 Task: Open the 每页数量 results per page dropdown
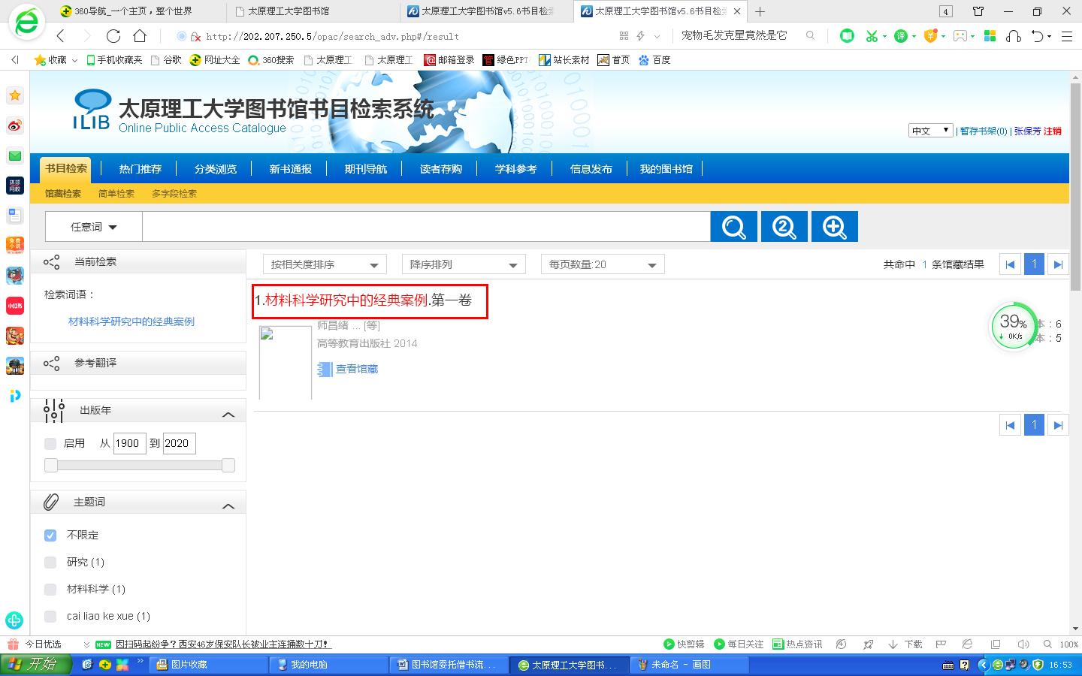[x=603, y=264]
